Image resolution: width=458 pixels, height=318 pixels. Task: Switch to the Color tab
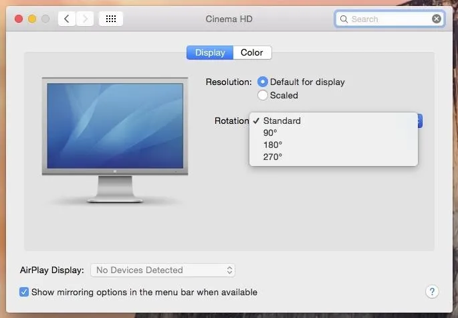pos(252,53)
